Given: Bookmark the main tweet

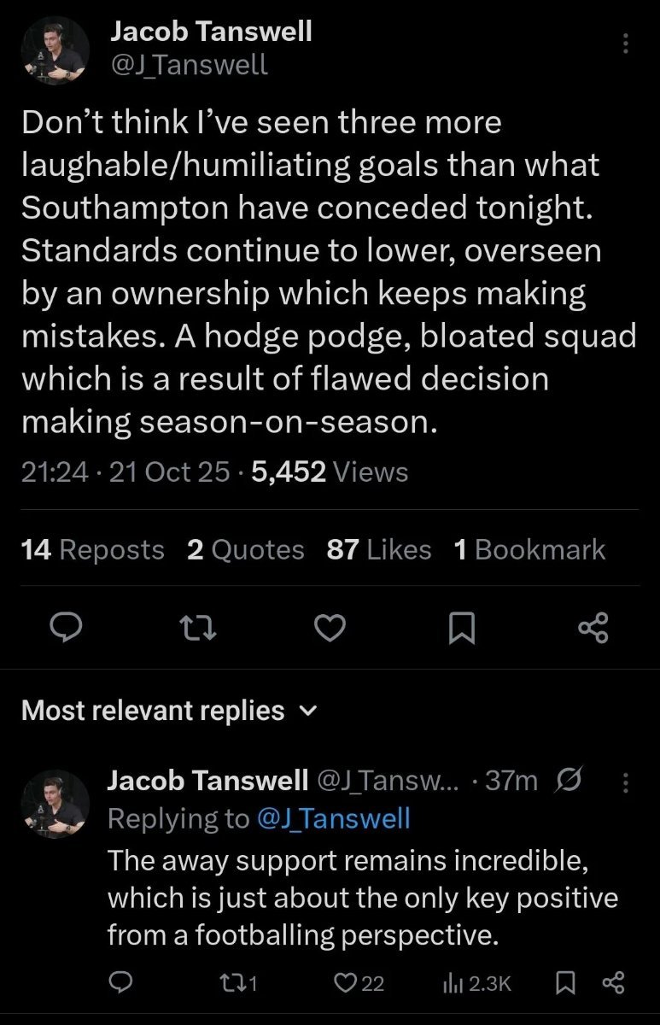Looking at the screenshot, I should tap(461, 629).
